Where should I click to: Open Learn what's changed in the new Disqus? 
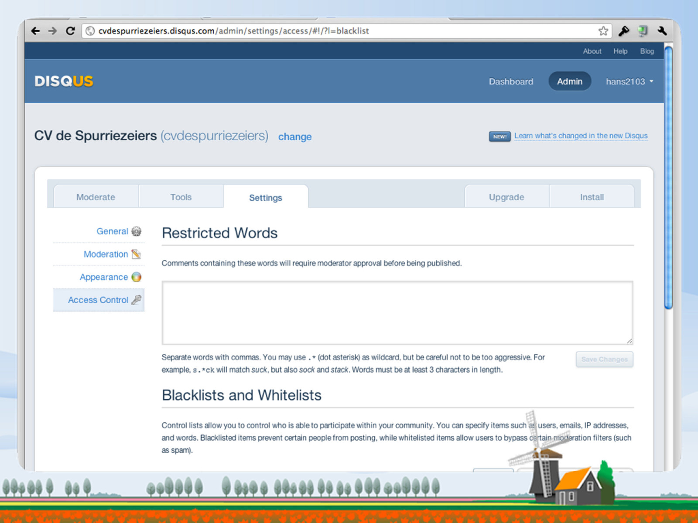(x=581, y=136)
